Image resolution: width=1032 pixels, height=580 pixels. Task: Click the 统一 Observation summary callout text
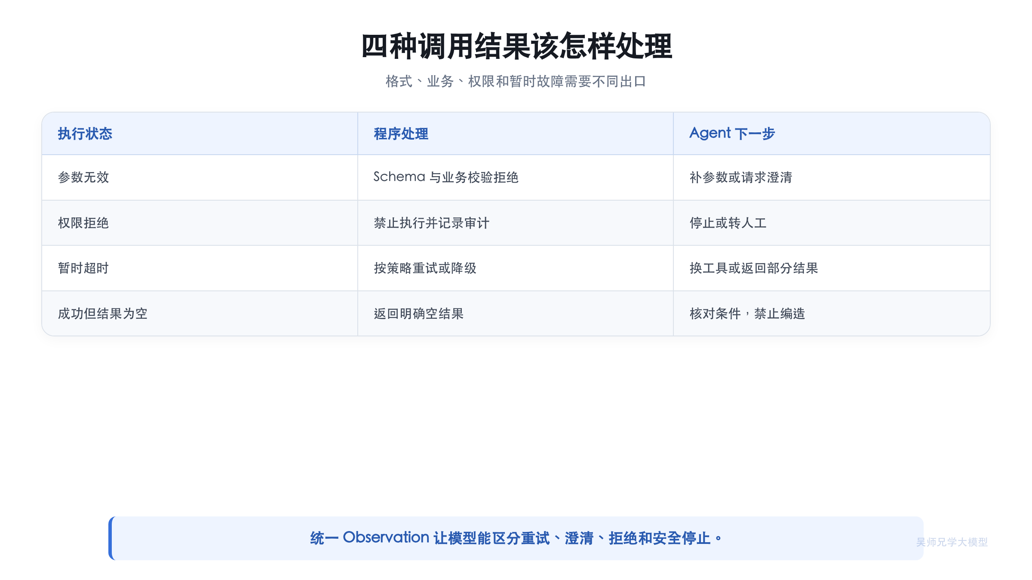click(x=516, y=538)
